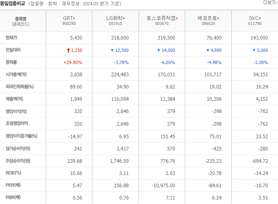Click the GRT stock code 900290
The image size is (278, 204).
coord(69,24)
